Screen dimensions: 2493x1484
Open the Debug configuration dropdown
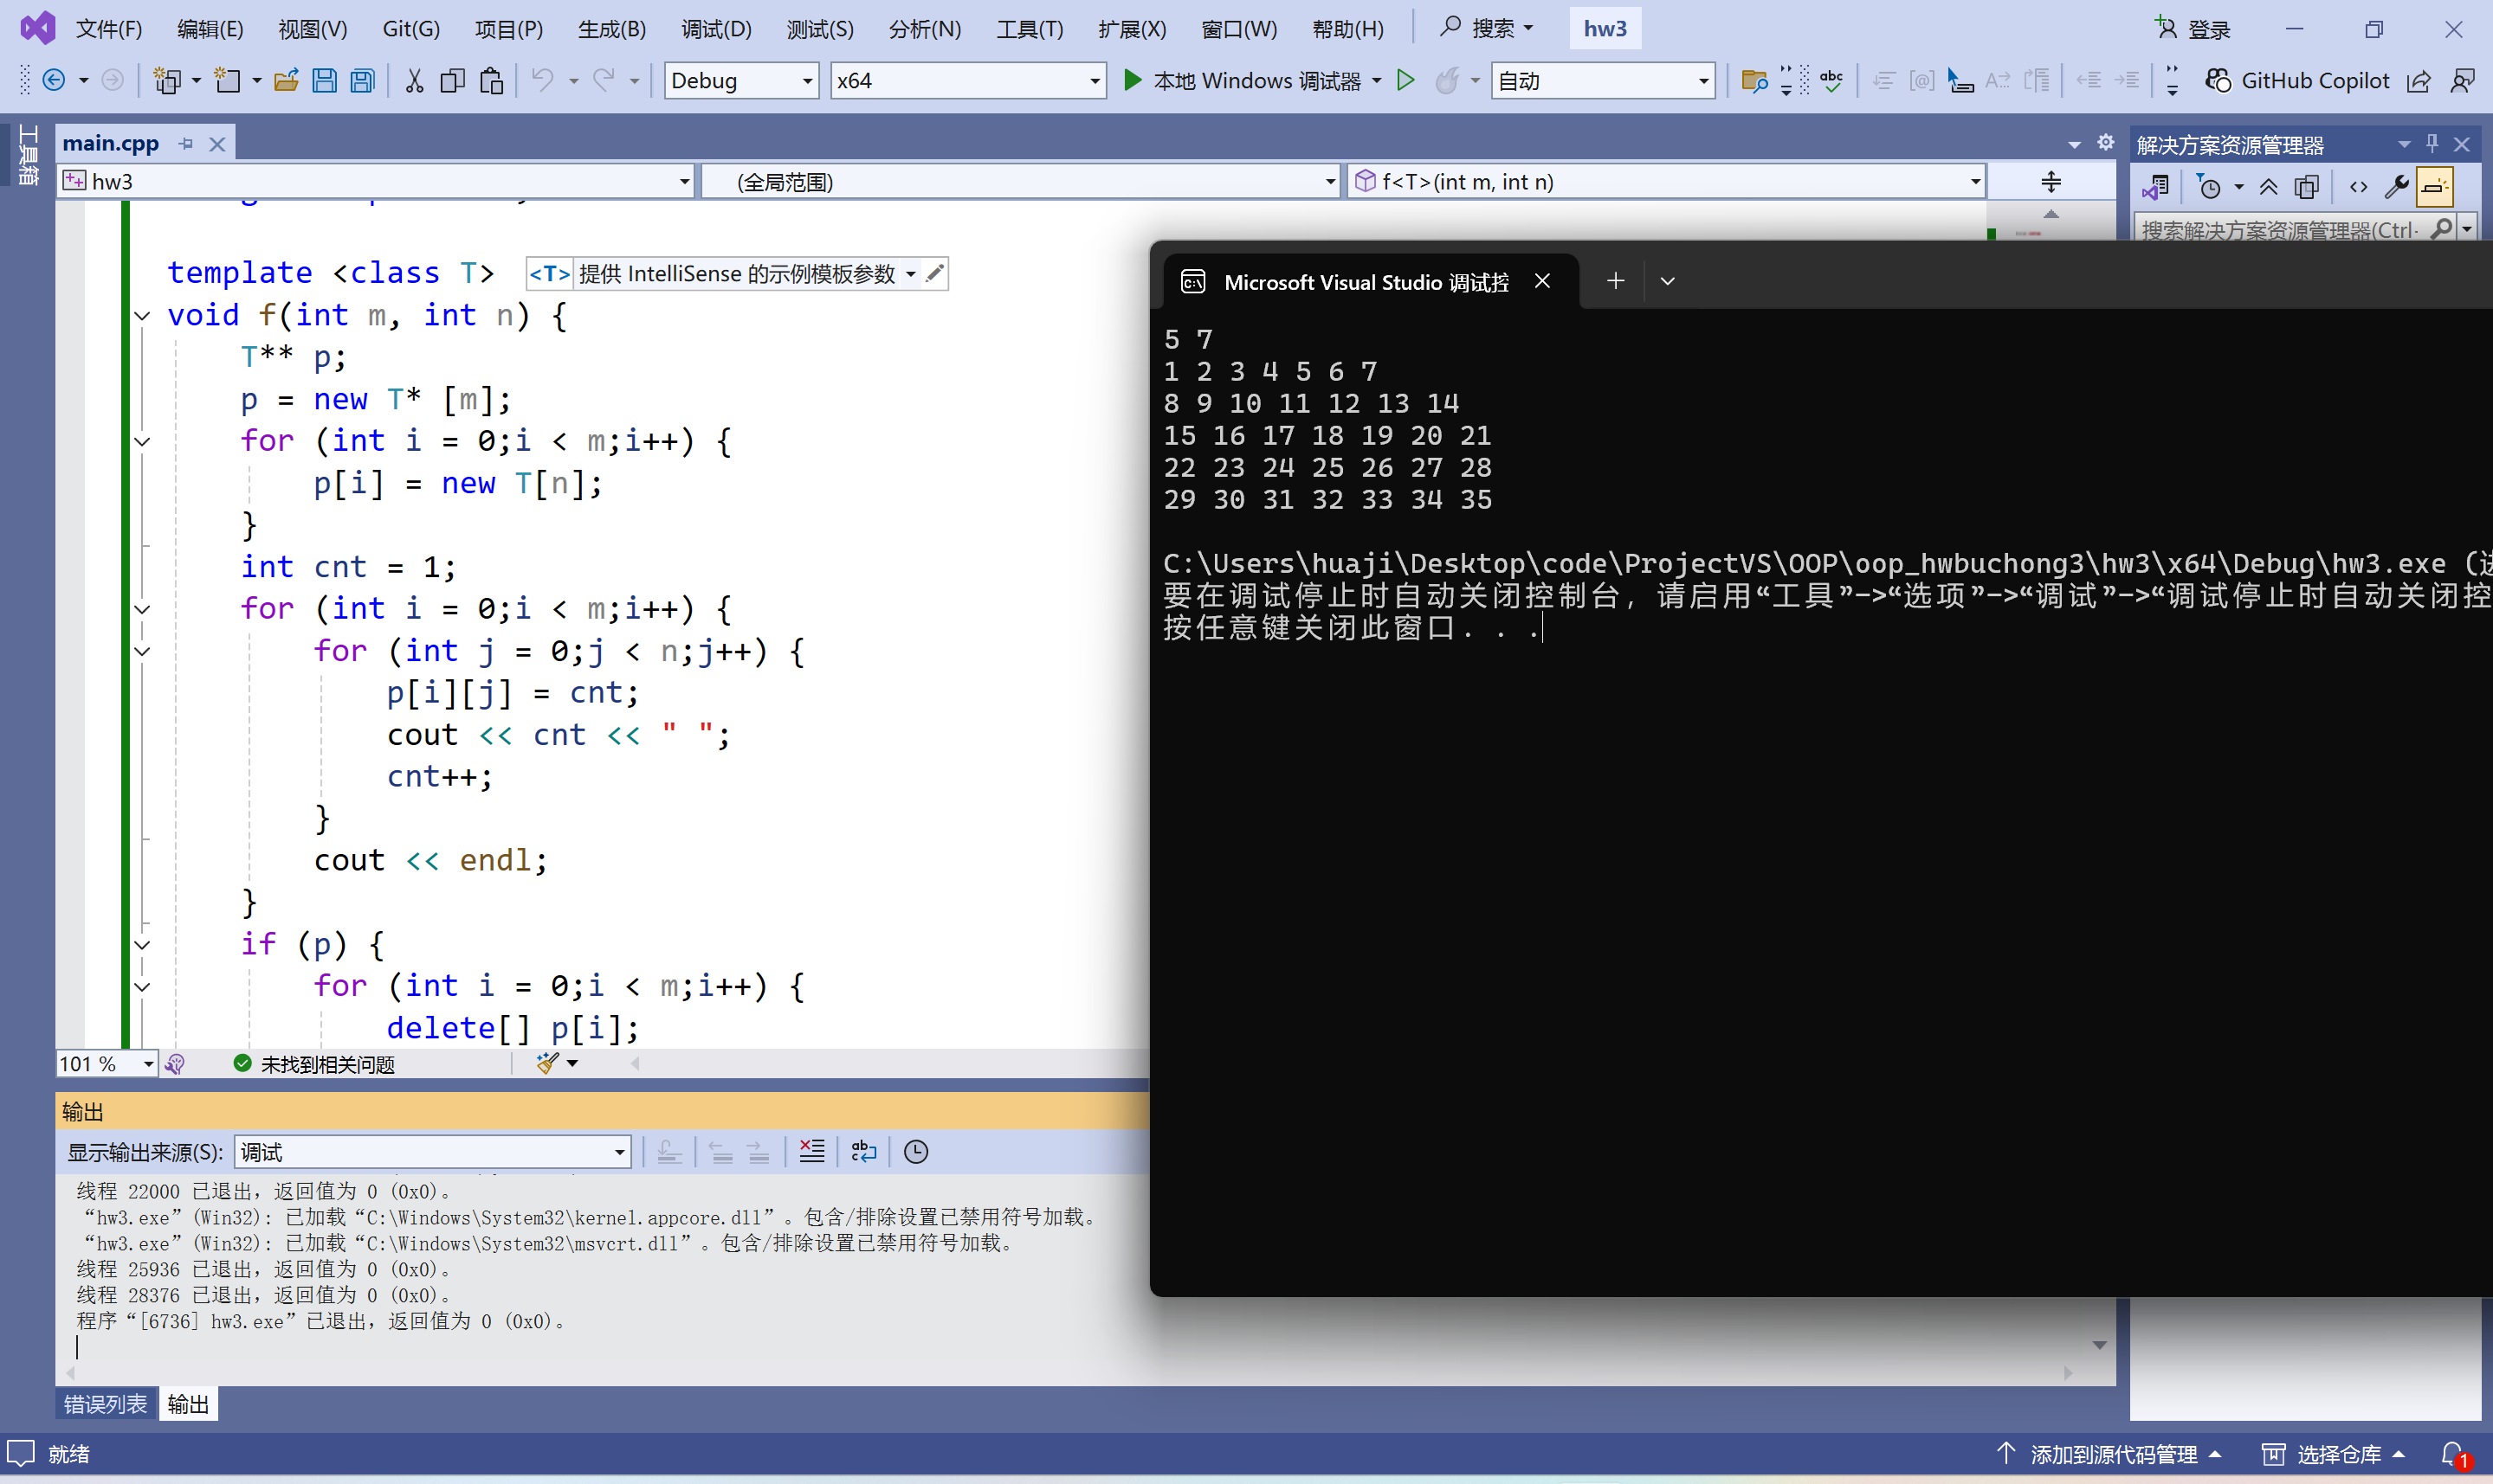pyautogui.click(x=806, y=81)
